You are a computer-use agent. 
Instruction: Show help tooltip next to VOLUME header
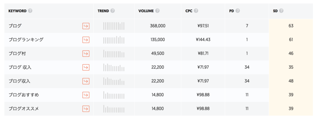(158, 11)
